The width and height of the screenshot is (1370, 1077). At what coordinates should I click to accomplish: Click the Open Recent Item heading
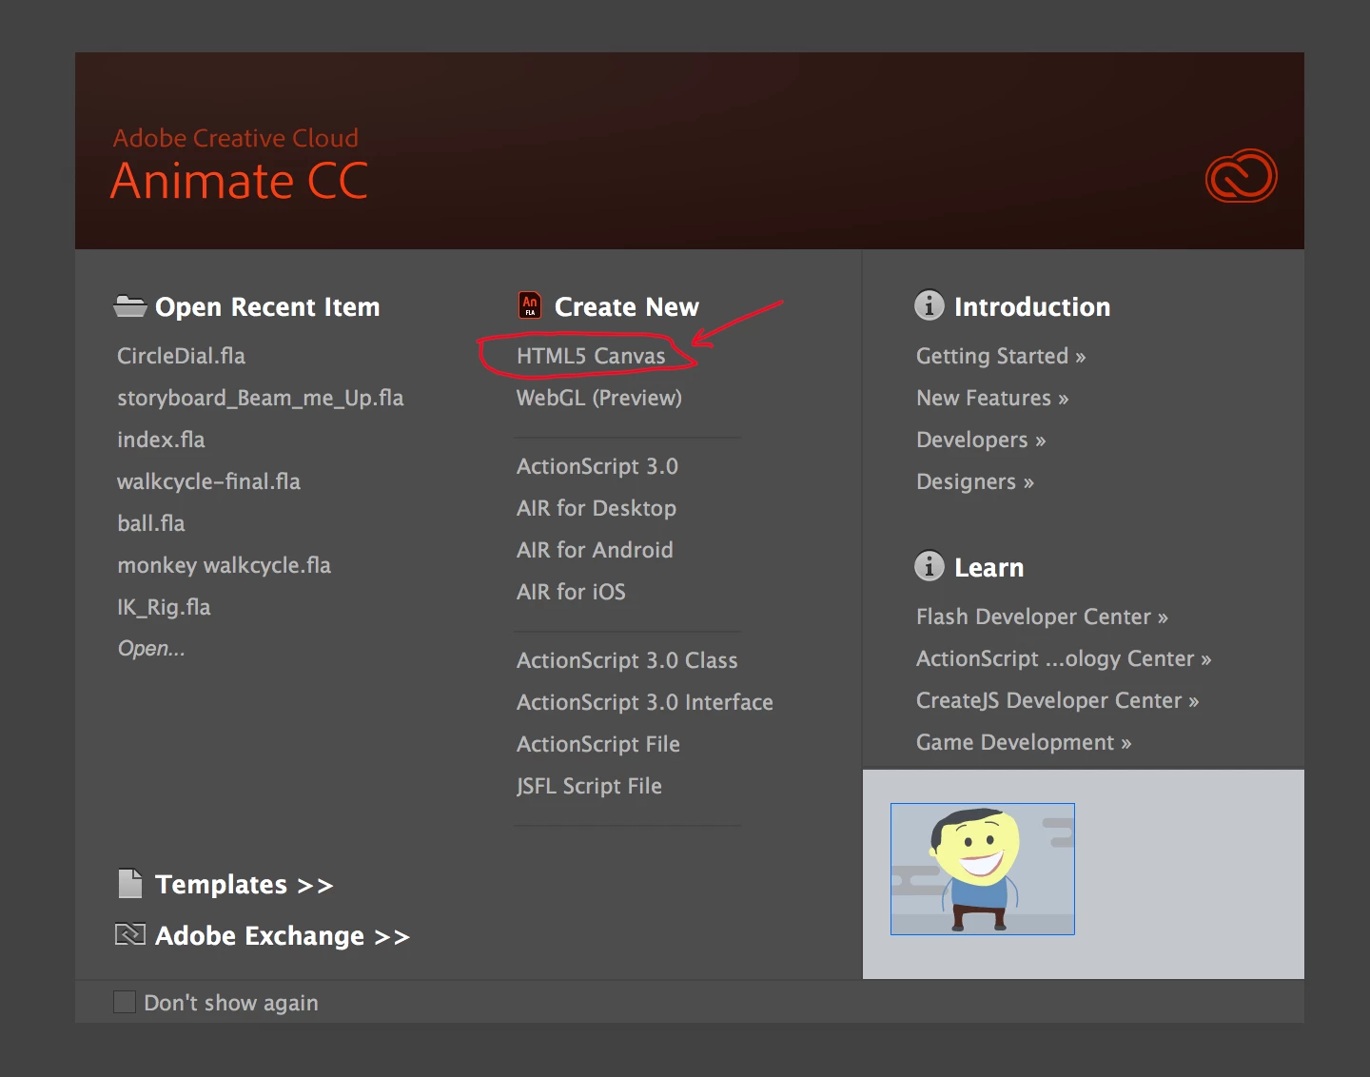267,306
